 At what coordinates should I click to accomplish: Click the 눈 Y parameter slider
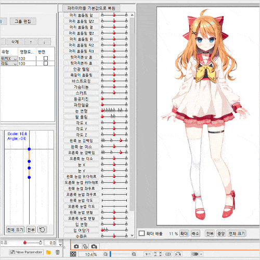[114, 171]
